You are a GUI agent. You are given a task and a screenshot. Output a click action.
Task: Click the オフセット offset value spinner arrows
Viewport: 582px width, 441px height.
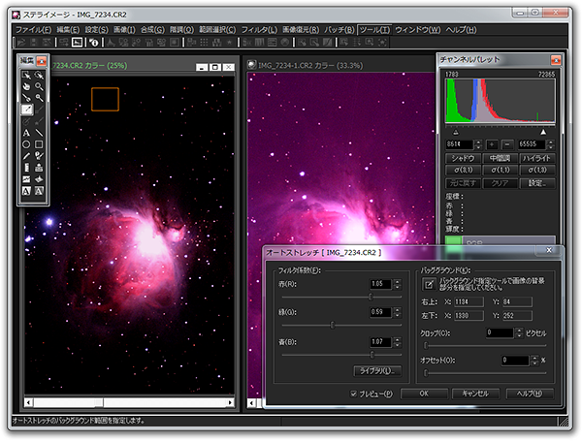tap(534, 361)
